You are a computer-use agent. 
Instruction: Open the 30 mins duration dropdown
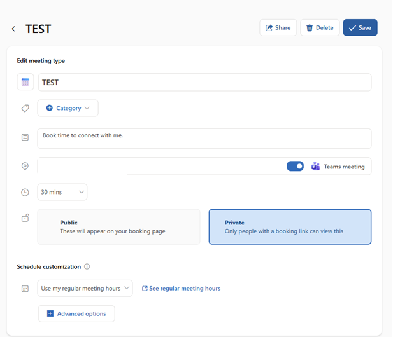coord(62,192)
